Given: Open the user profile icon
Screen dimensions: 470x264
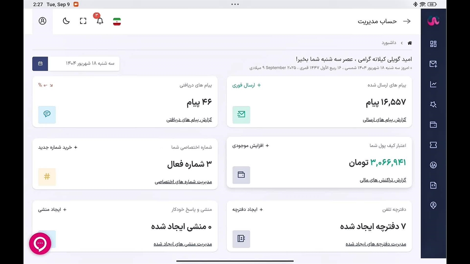Looking at the screenshot, I should pos(43,21).
